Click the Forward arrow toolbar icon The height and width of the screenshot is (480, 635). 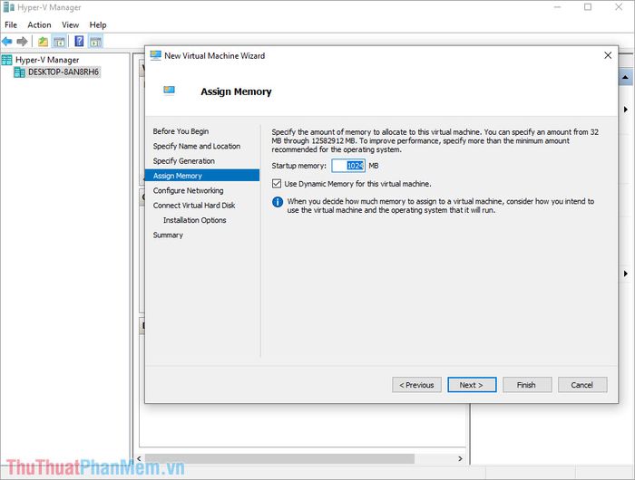pyautogui.click(x=23, y=42)
